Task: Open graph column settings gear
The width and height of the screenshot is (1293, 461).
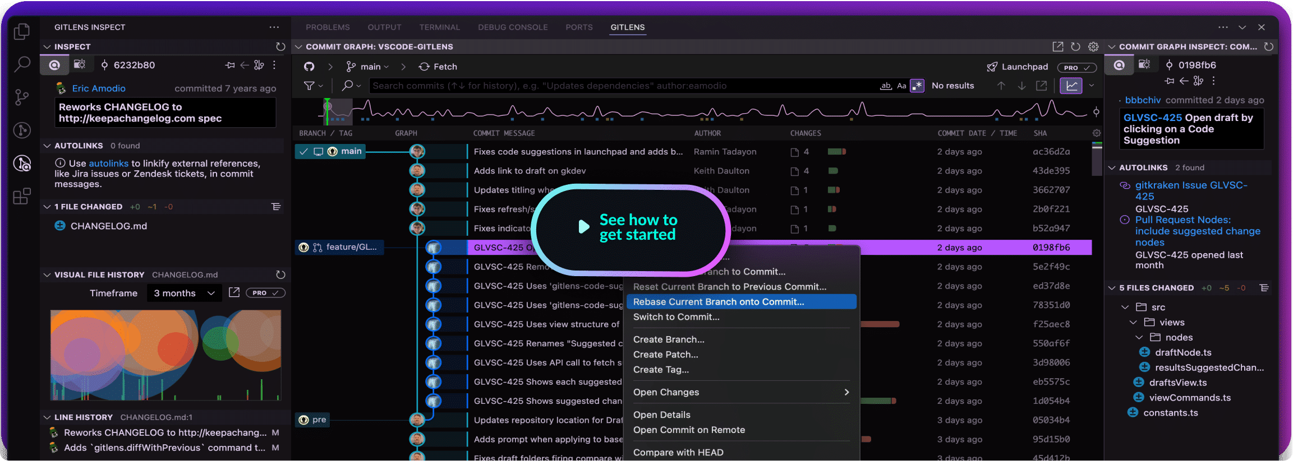Action: 1096,133
